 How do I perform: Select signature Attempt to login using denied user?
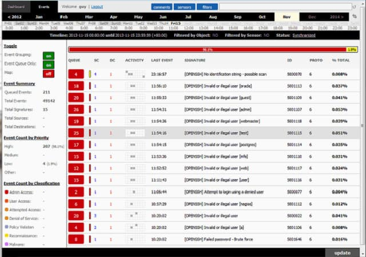click(x=224, y=192)
